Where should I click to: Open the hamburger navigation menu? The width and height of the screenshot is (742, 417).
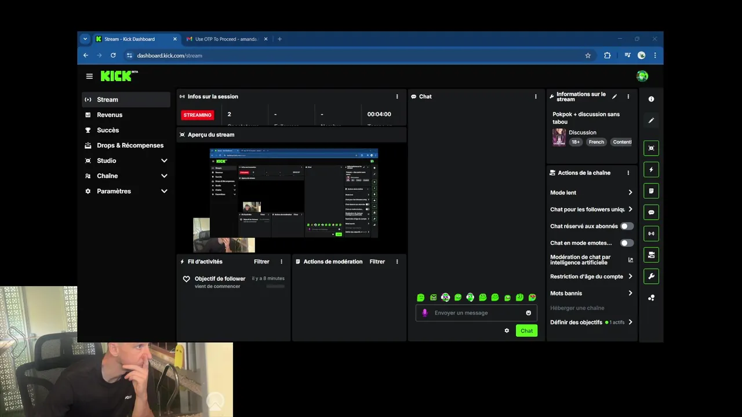[x=89, y=76]
